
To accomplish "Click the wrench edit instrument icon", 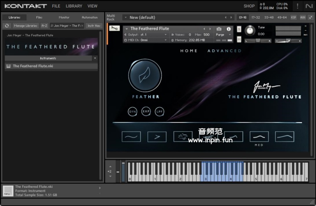I will click(114, 28).
